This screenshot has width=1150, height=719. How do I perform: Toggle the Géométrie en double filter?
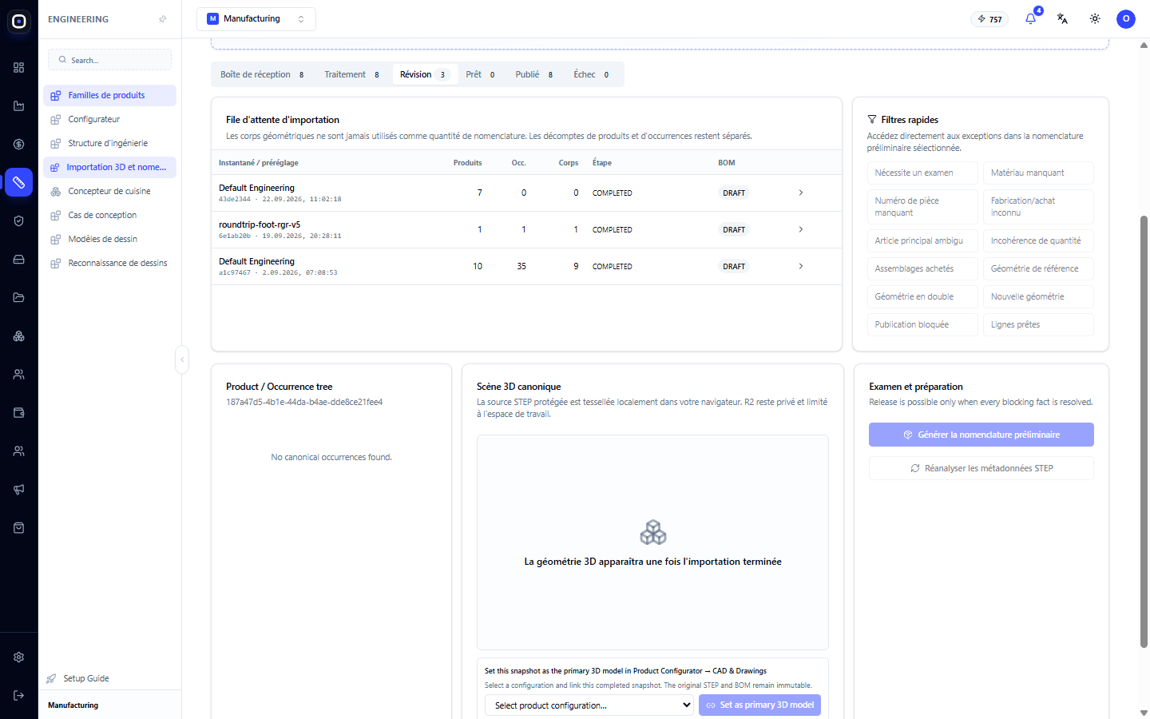pos(922,296)
